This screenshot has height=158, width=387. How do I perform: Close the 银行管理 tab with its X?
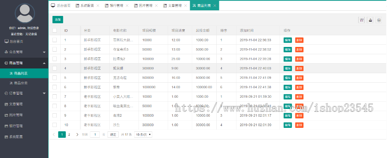pos(127,6)
